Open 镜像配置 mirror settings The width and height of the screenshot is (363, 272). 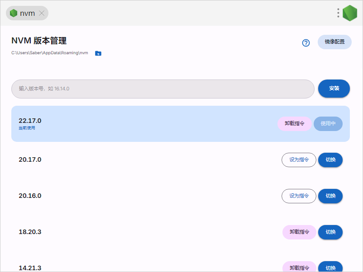(x=334, y=42)
